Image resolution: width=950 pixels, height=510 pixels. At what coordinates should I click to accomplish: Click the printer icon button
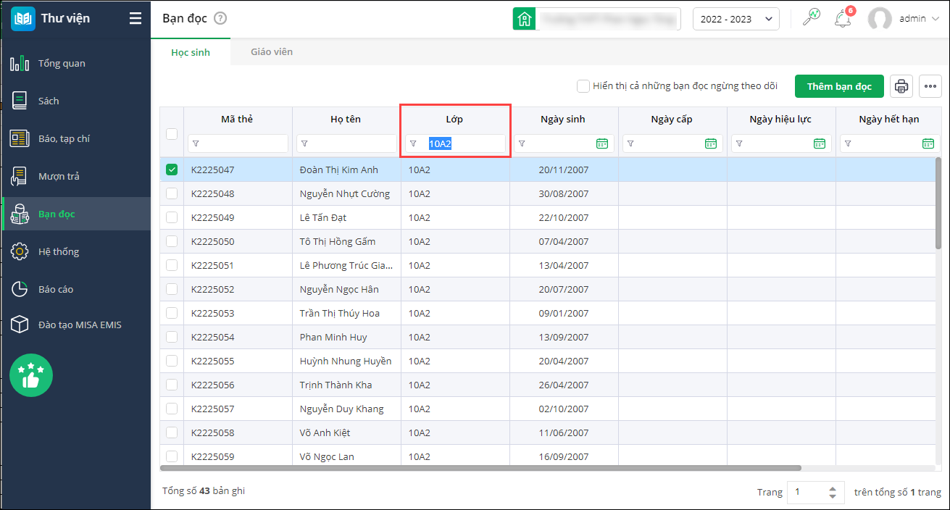click(901, 86)
